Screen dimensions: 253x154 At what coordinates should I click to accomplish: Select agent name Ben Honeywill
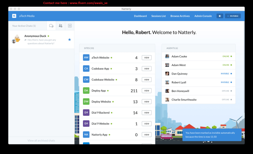180,91
